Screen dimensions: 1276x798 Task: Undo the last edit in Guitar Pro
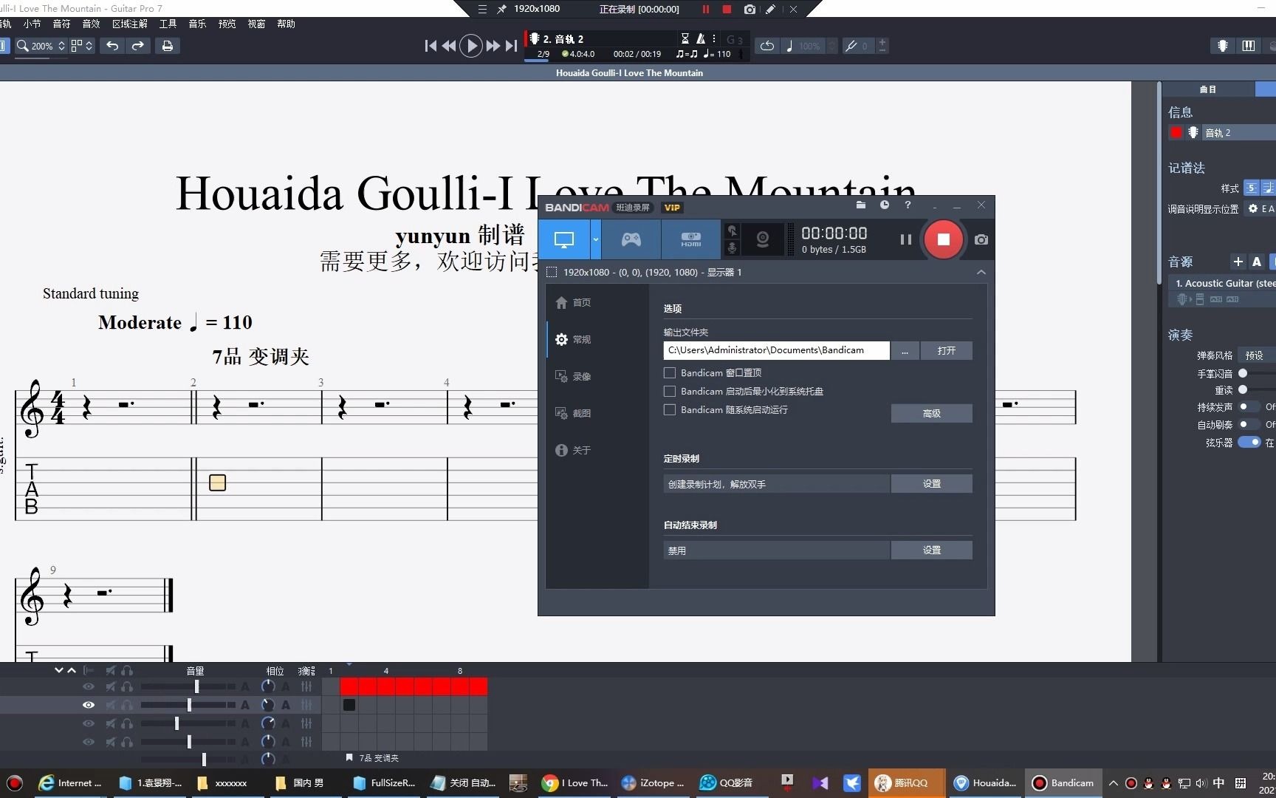[x=112, y=46]
